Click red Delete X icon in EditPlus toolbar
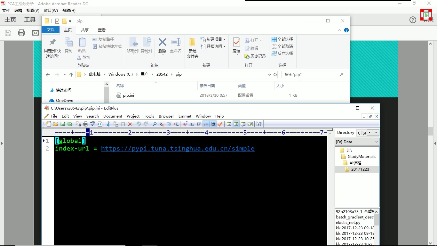Viewport: 437px width, 246px height. (x=130, y=124)
